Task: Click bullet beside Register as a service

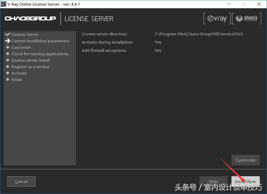Action: tap(8, 67)
